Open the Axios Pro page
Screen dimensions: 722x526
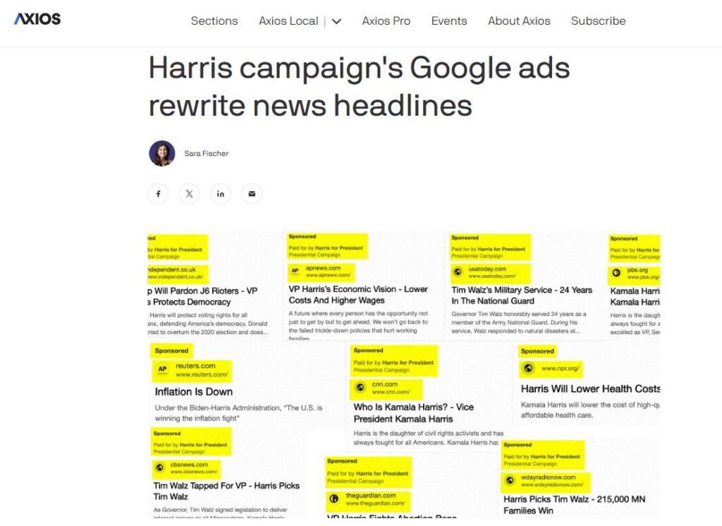coord(386,21)
